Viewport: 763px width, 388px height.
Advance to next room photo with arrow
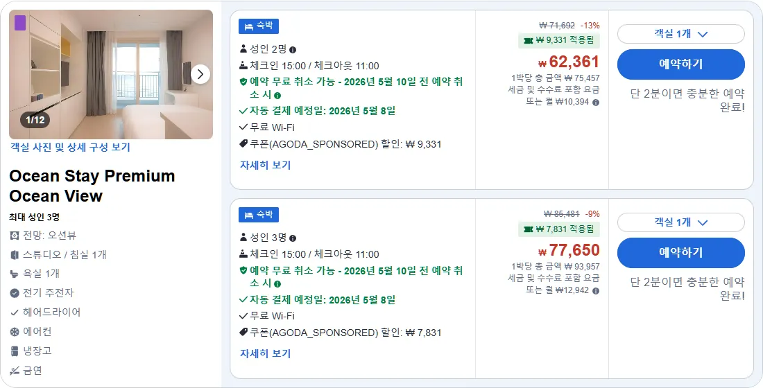pos(200,74)
